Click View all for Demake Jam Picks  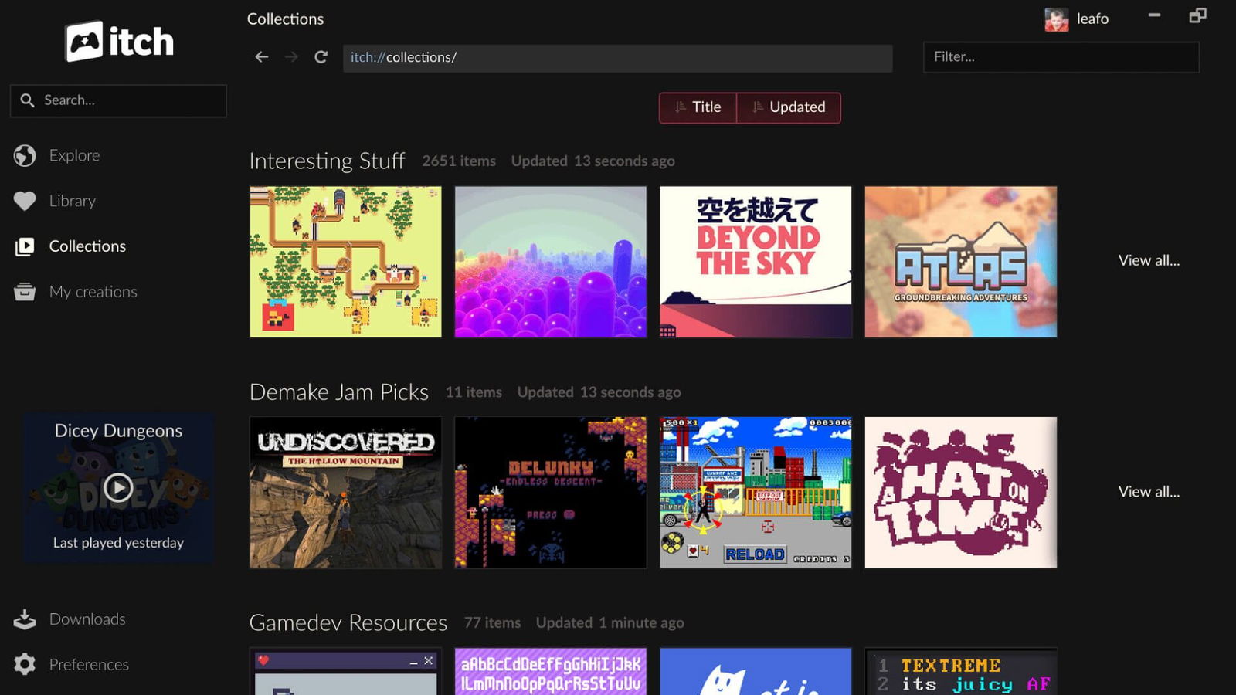click(x=1149, y=491)
